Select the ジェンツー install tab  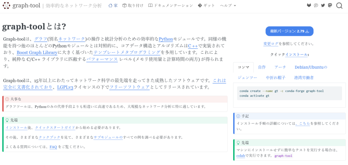247,78
